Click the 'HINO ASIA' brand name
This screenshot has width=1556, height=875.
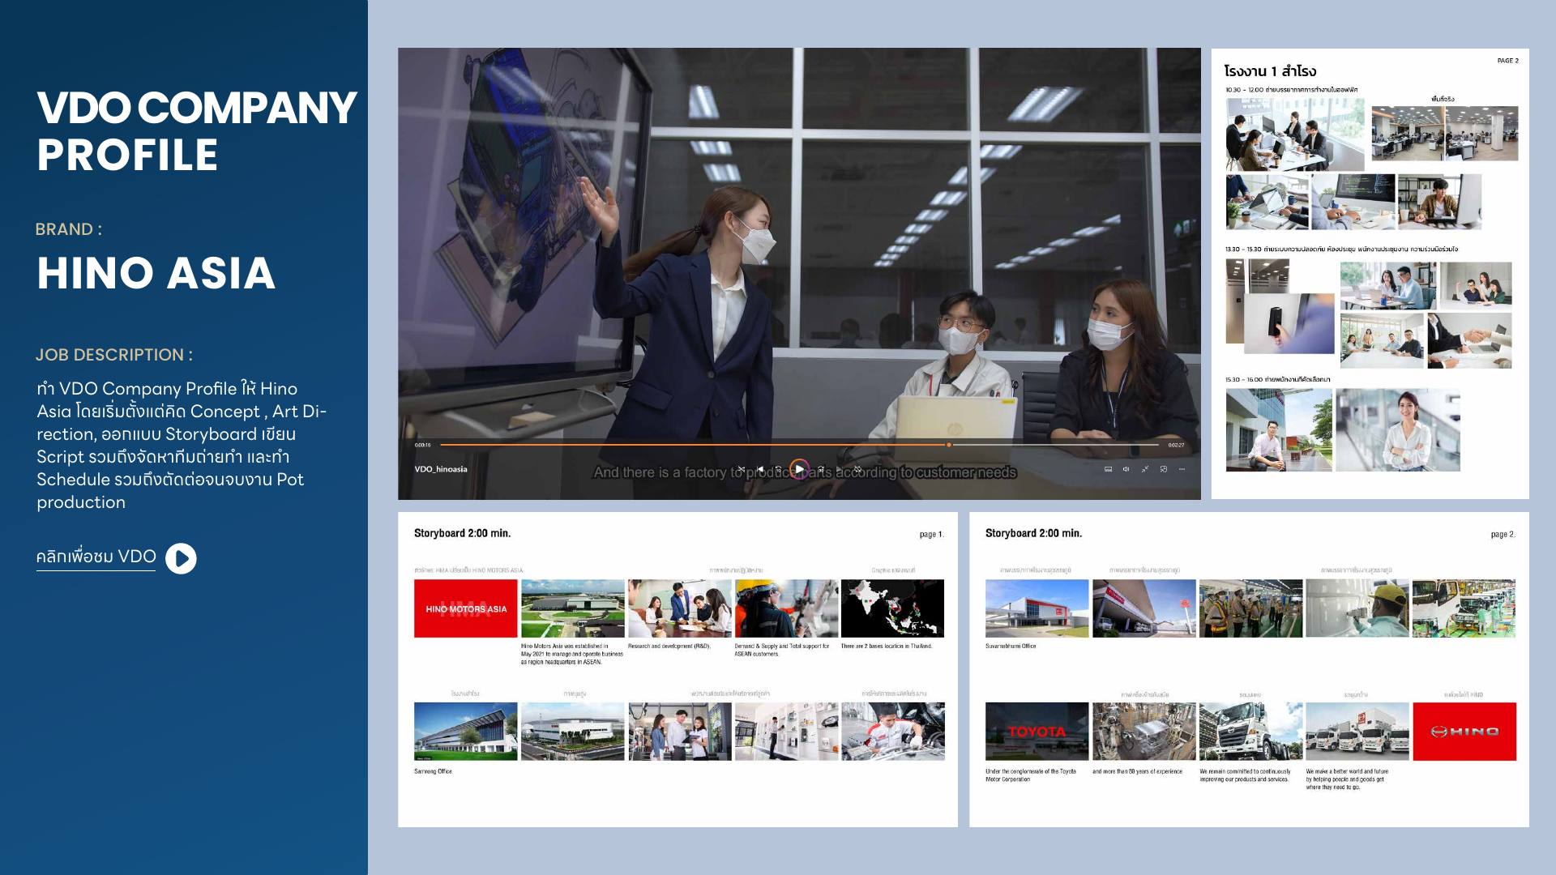pyautogui.click(x=156, y=273)
